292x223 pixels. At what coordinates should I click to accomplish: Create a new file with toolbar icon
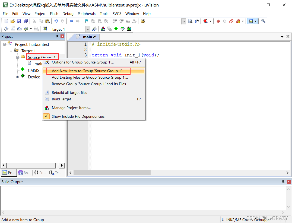[6, 21]
